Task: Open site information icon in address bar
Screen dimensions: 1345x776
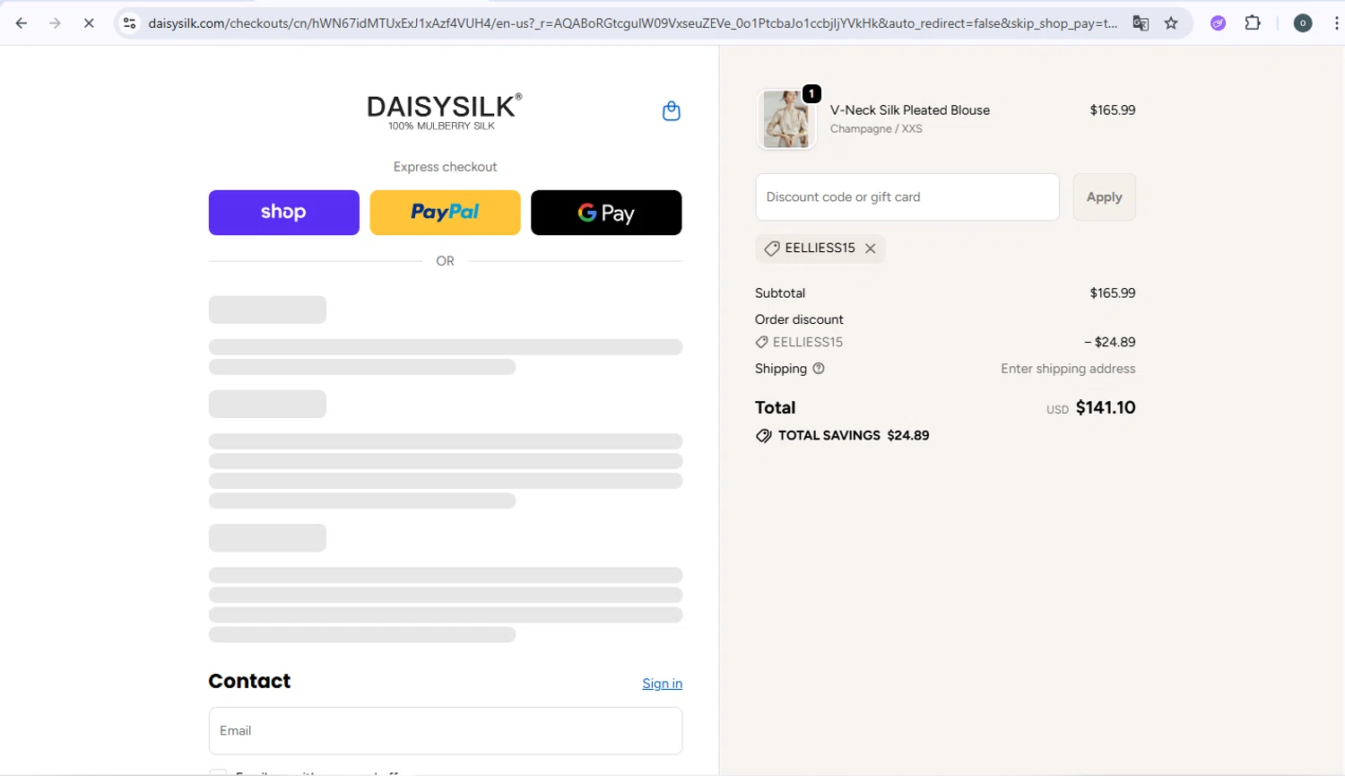Action: click(x=129, y=23)
